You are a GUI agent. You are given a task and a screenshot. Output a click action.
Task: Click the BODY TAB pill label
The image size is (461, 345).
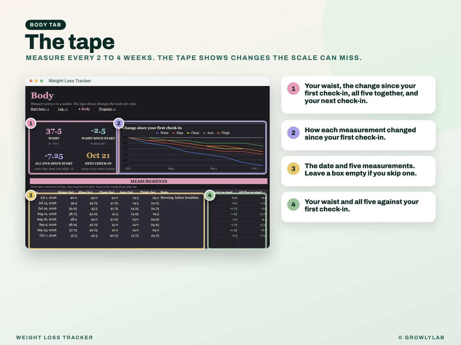click(x=46, y=25)
